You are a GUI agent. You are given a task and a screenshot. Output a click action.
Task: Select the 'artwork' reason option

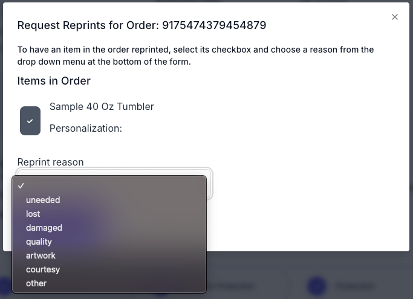coord(41,256)
